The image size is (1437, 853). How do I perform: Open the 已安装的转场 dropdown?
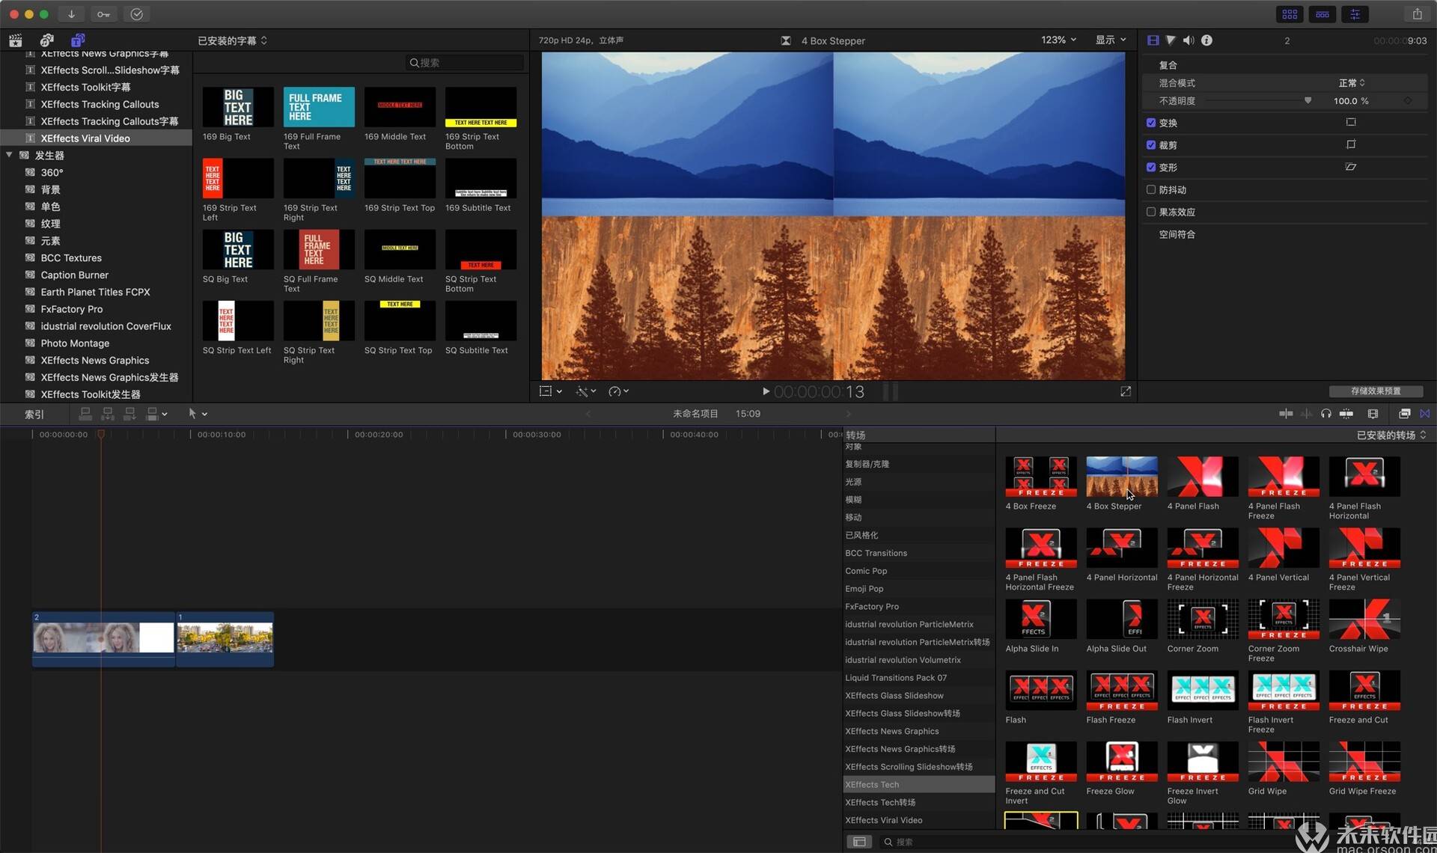click(x=1391, y=435)
